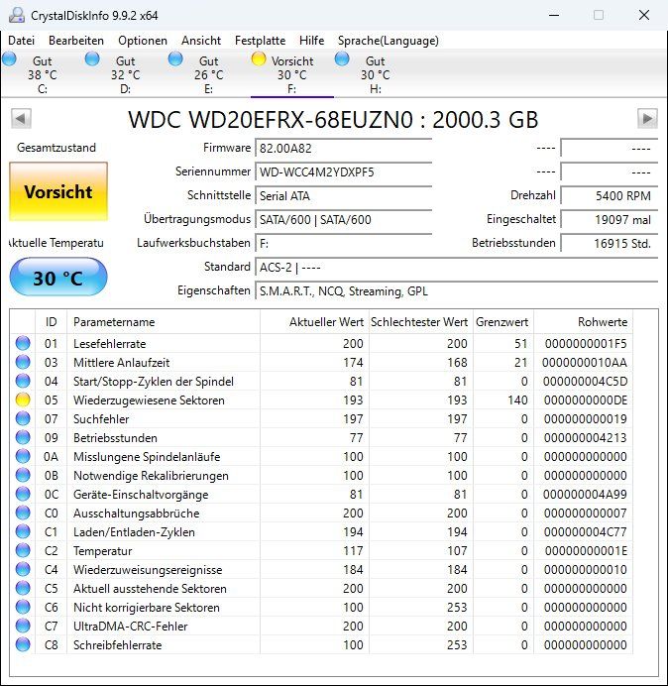This screenshot has width=668, height=686.
Task: Click the Eingeschaltet field 19097 mal
Action: click(x=609, y=219)
